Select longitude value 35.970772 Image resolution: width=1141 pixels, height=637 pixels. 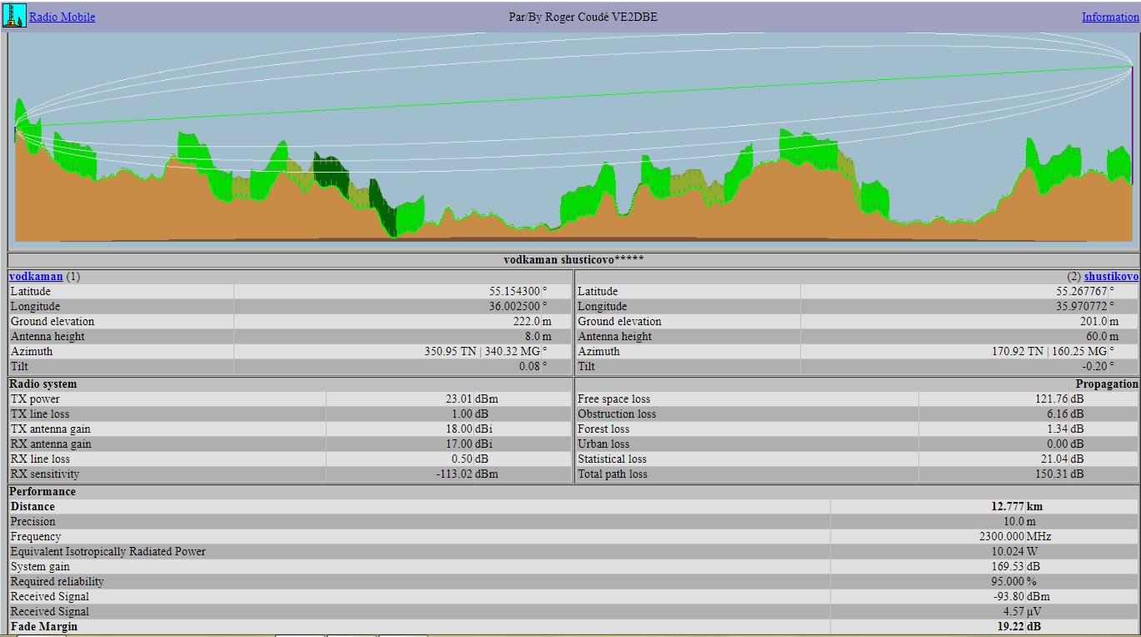coord(1081,306)
